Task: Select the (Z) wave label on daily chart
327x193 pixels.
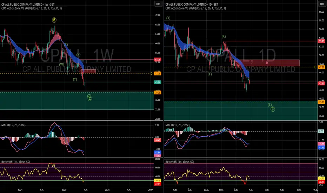Action: point(270,105)
